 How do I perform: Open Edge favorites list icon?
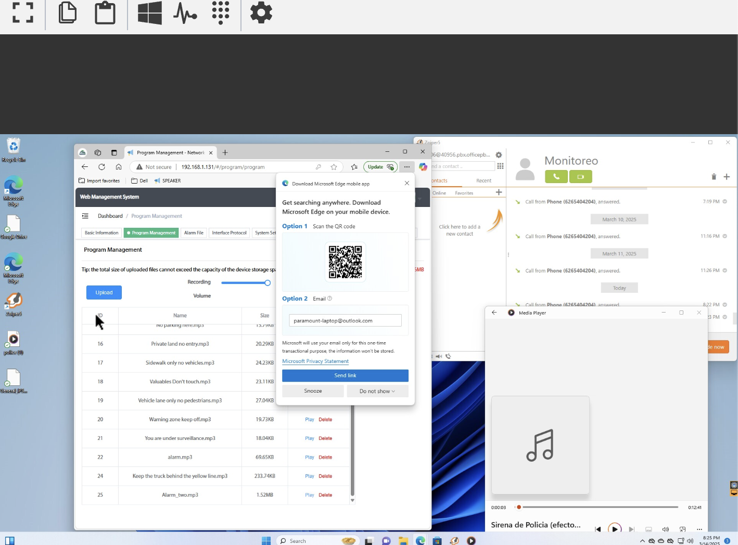click(x=354, y=167)
